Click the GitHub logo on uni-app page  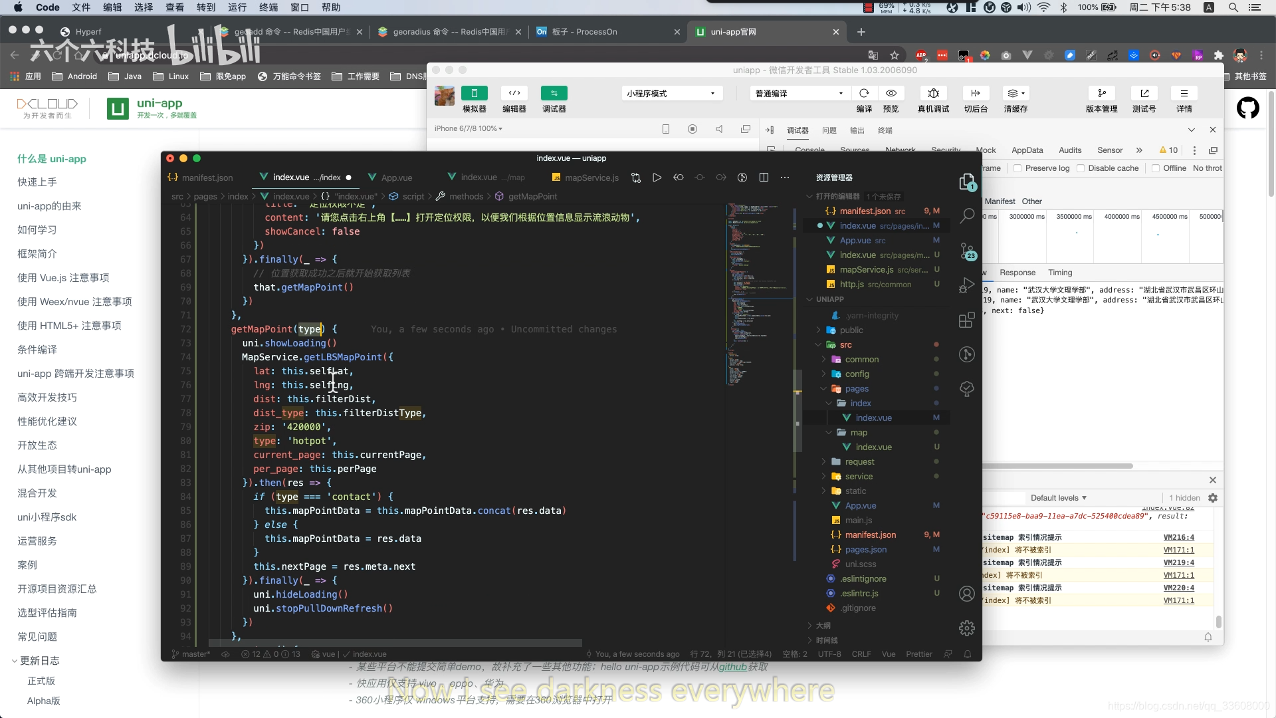pyautogui.click(x=1247, y=108)
